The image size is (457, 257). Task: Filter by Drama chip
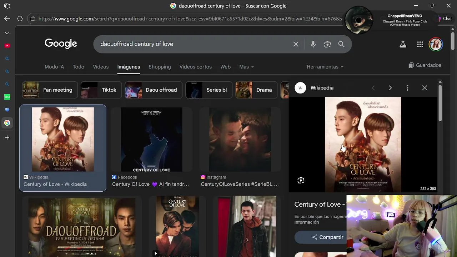tap(256, 90)
